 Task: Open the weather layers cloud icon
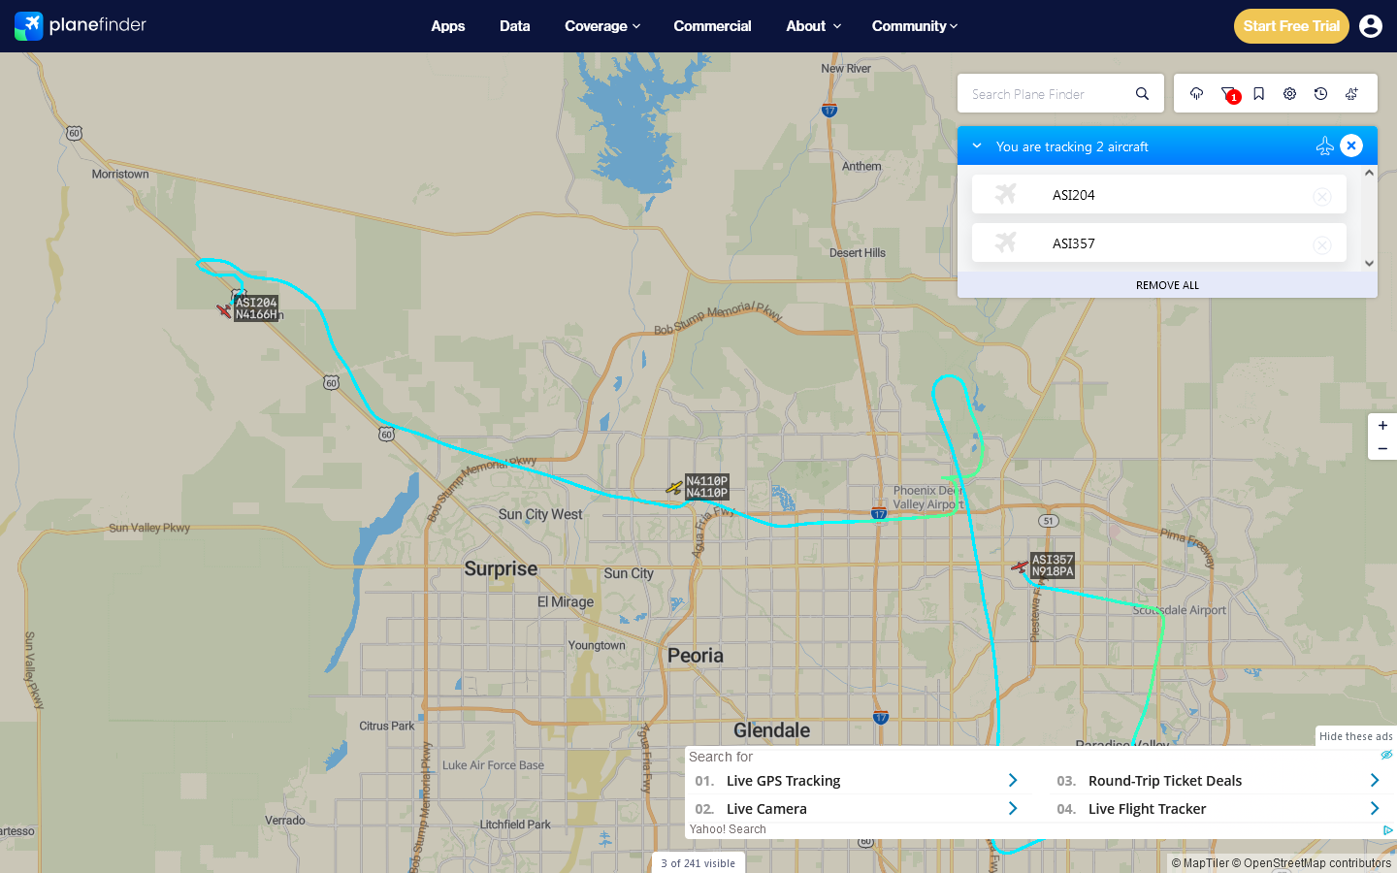coord(1196,94)
